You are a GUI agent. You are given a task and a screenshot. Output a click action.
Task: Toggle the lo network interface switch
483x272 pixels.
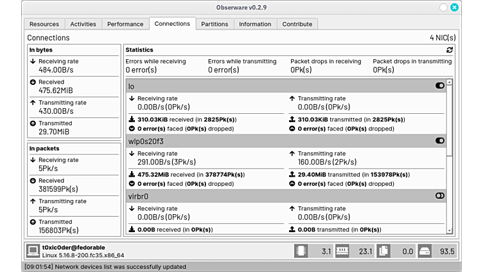pos(440,86)
